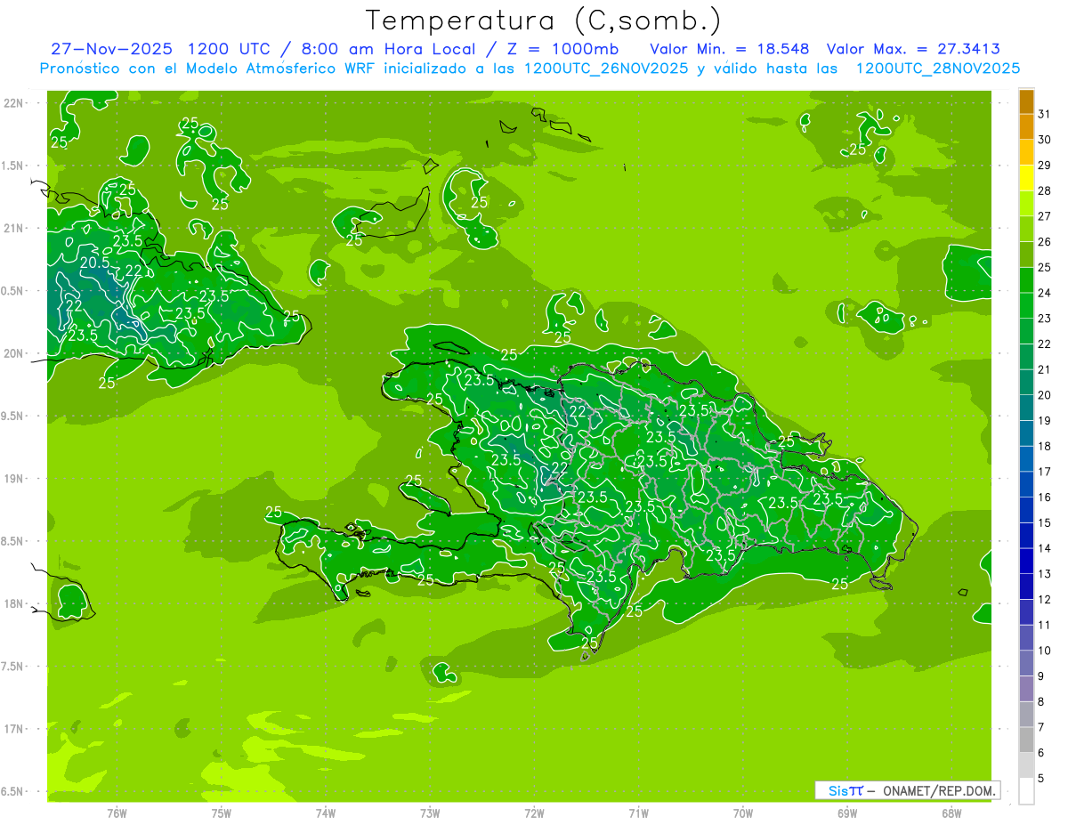Click the 'Valor Min. = 18.548' readout
Image resolution: width=1068 pixels, height=825 pixels.
(x=730, y=48)
